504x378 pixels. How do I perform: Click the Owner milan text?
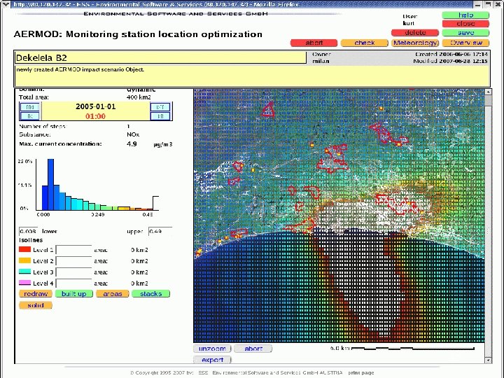321,61
